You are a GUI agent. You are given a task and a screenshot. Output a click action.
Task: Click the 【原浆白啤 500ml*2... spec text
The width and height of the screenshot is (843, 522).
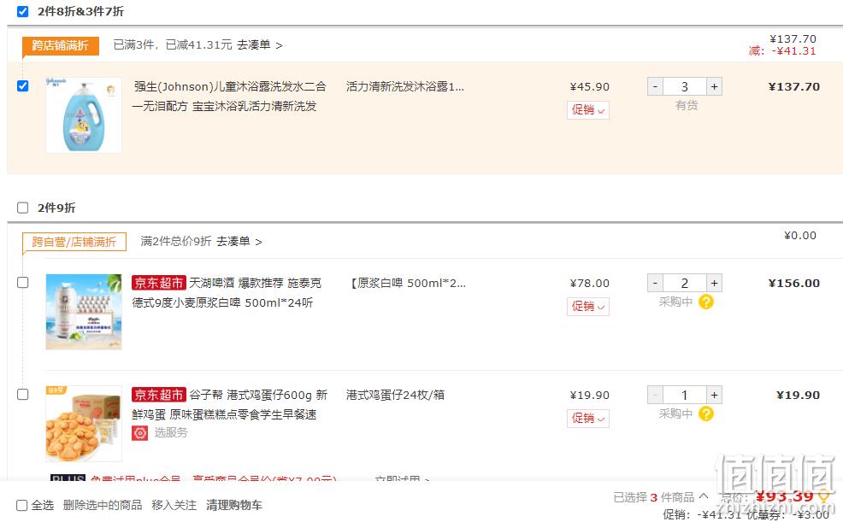tap(408, 283)
